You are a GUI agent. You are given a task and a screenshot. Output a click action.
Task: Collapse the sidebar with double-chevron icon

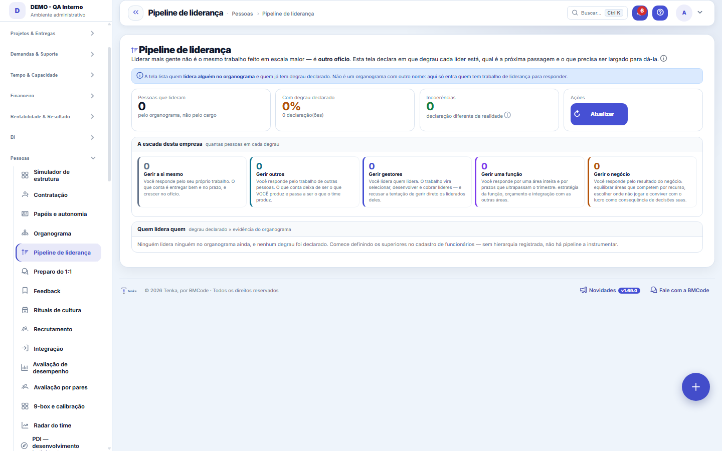click(135, 13)
